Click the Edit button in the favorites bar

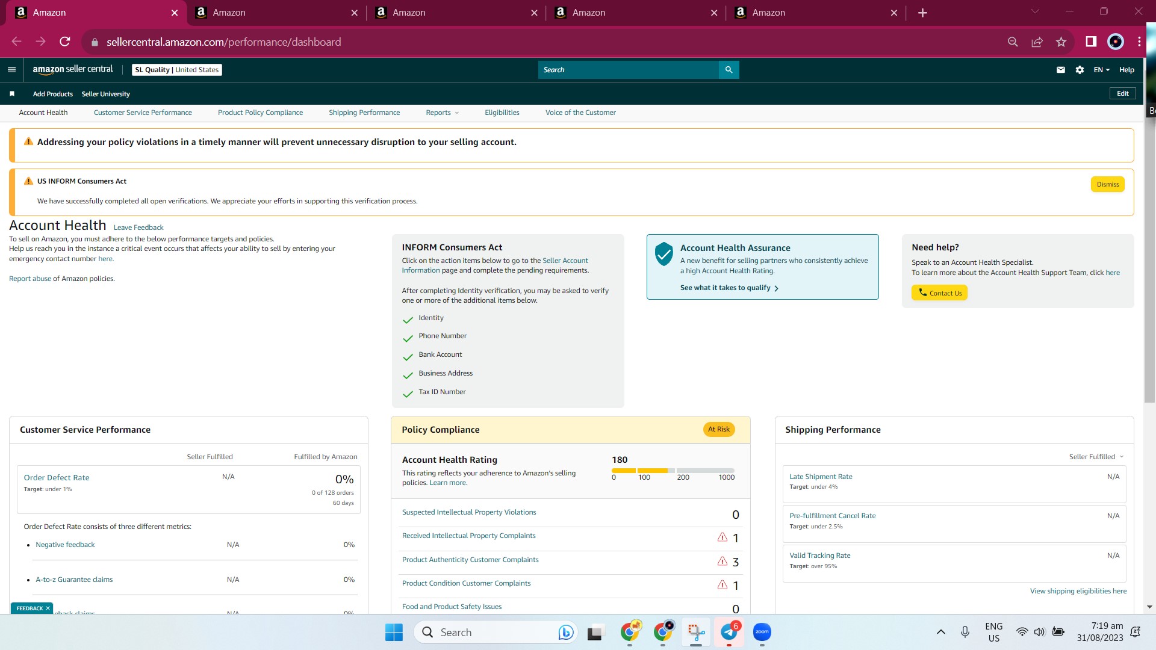point(1122,93)
